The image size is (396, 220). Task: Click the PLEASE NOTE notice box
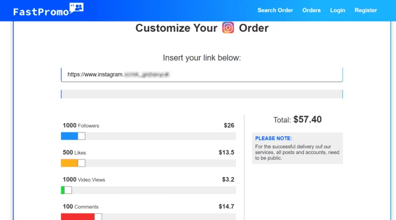point(297,148)
